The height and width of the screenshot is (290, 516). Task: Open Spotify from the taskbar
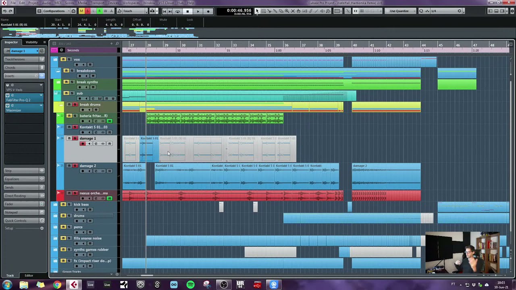click(x=190, y=285)
